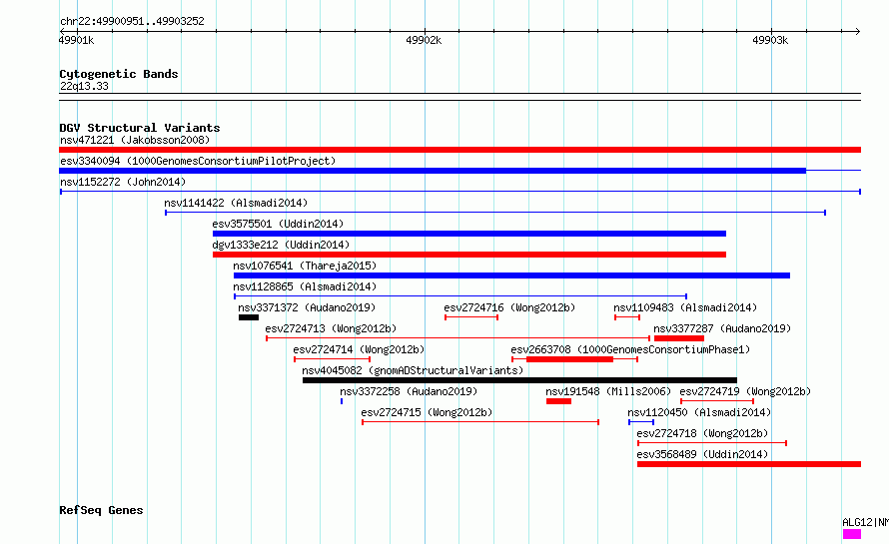Click the esv2724719 (Wong2012b) red span
The image size is (889, 544).
tap(717, 401)
